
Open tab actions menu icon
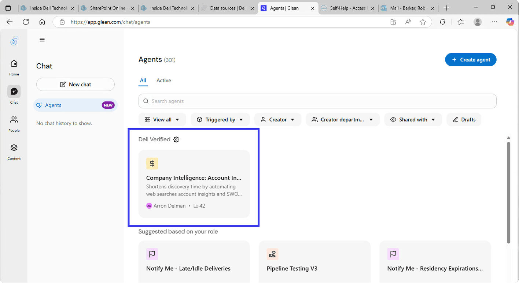pyautogui.click(x=8, y=8)
